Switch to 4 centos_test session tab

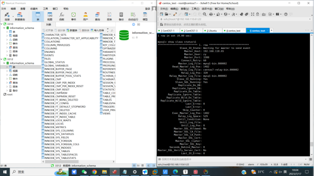click(234, 31)
